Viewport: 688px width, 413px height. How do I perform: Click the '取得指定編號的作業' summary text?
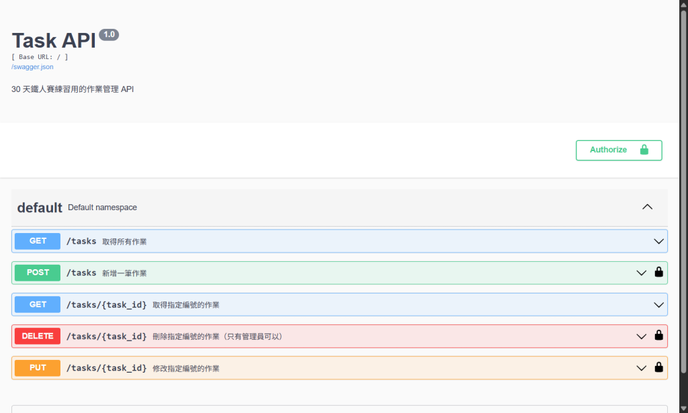[186, 305]
